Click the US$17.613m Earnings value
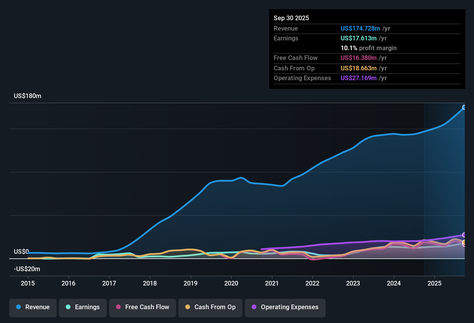 tap(359, 38)
